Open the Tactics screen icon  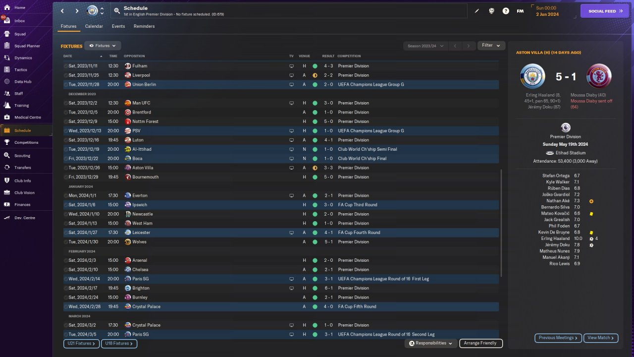tap(7, 70)
